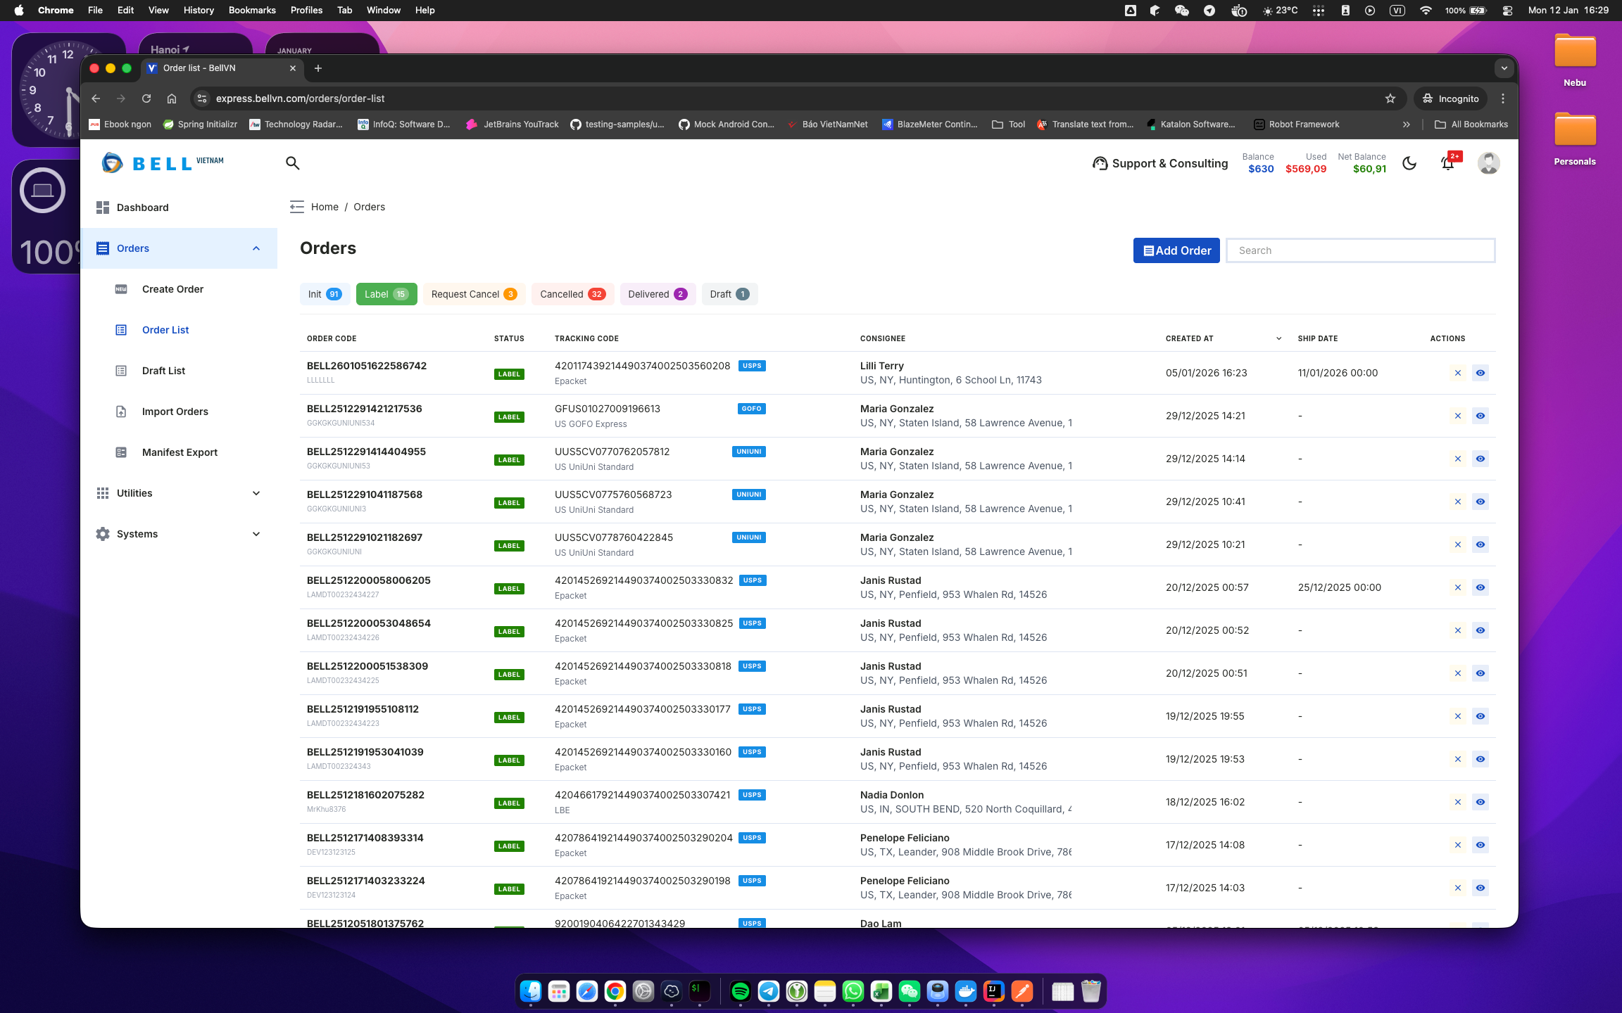Expand the Utilities menu
This screenshot has width=1622, height=1013.
click(x=256, y=493)
